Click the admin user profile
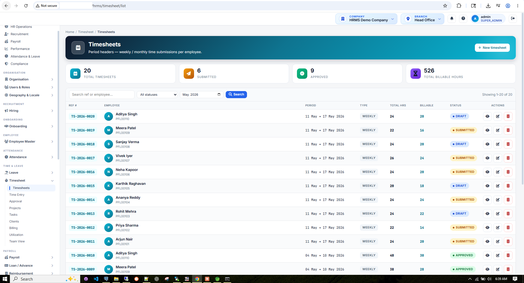This screenshot has width=524, height=283. point(488,19)
